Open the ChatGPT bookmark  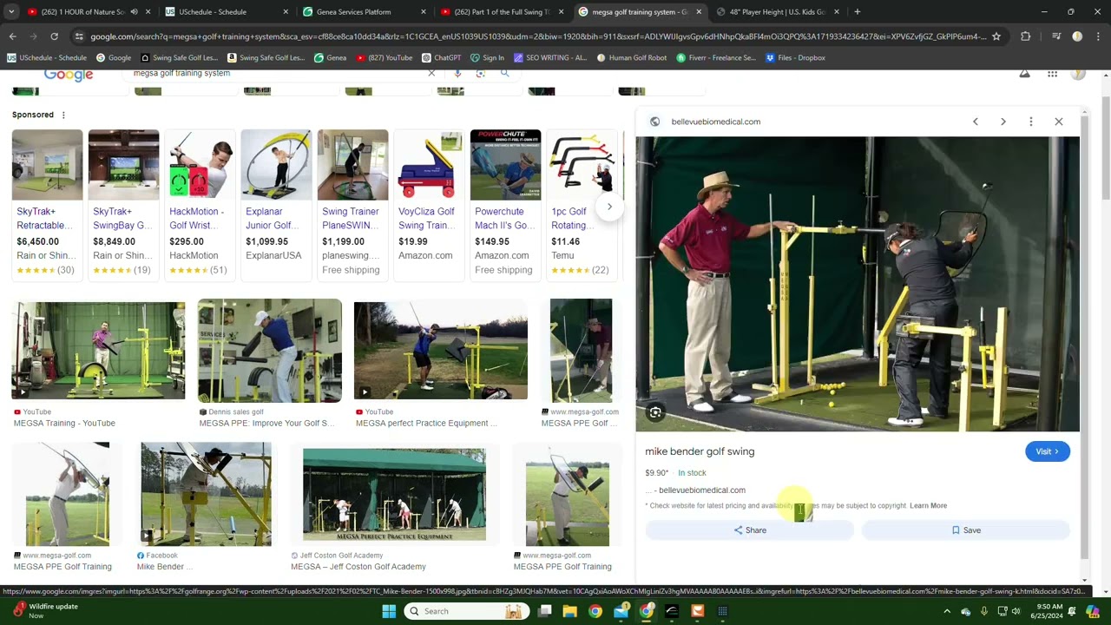point(441,58)
